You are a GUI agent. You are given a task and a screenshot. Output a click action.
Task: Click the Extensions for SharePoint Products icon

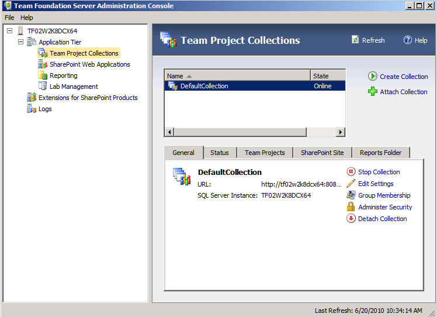[x=32, y=98]
